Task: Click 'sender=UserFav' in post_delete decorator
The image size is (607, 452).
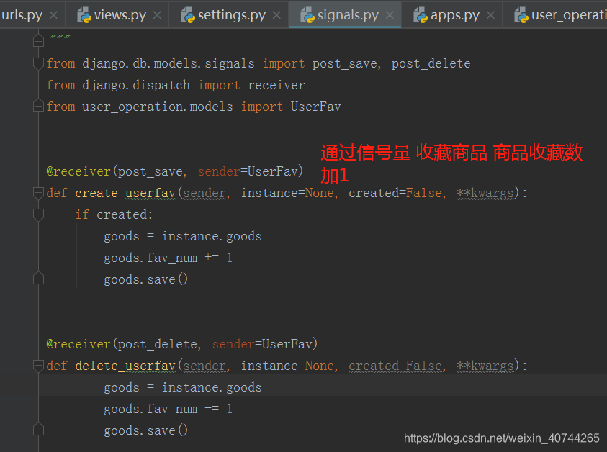Action: click(x=262, y=344)
